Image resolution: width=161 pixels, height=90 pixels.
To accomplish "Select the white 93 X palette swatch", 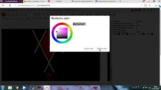I will point(134,34).
